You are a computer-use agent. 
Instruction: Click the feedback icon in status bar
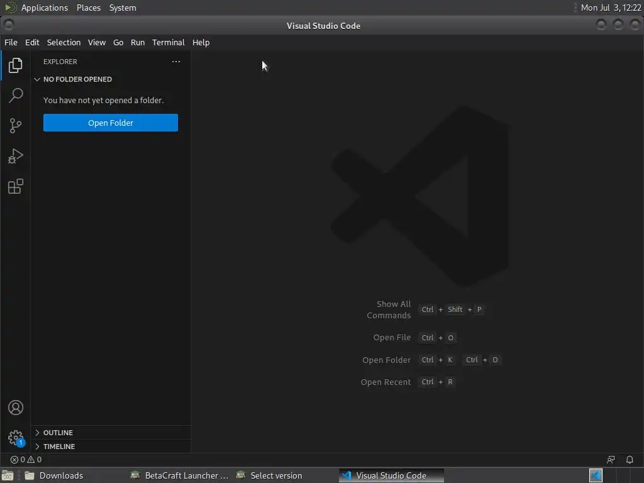(x=611, y=460)
